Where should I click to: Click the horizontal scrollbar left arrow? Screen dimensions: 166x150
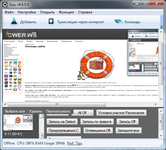5,104
